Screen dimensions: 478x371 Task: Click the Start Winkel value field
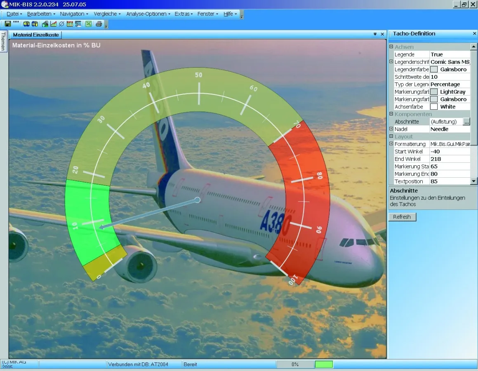pyautogui.click(x=450, y=152)
